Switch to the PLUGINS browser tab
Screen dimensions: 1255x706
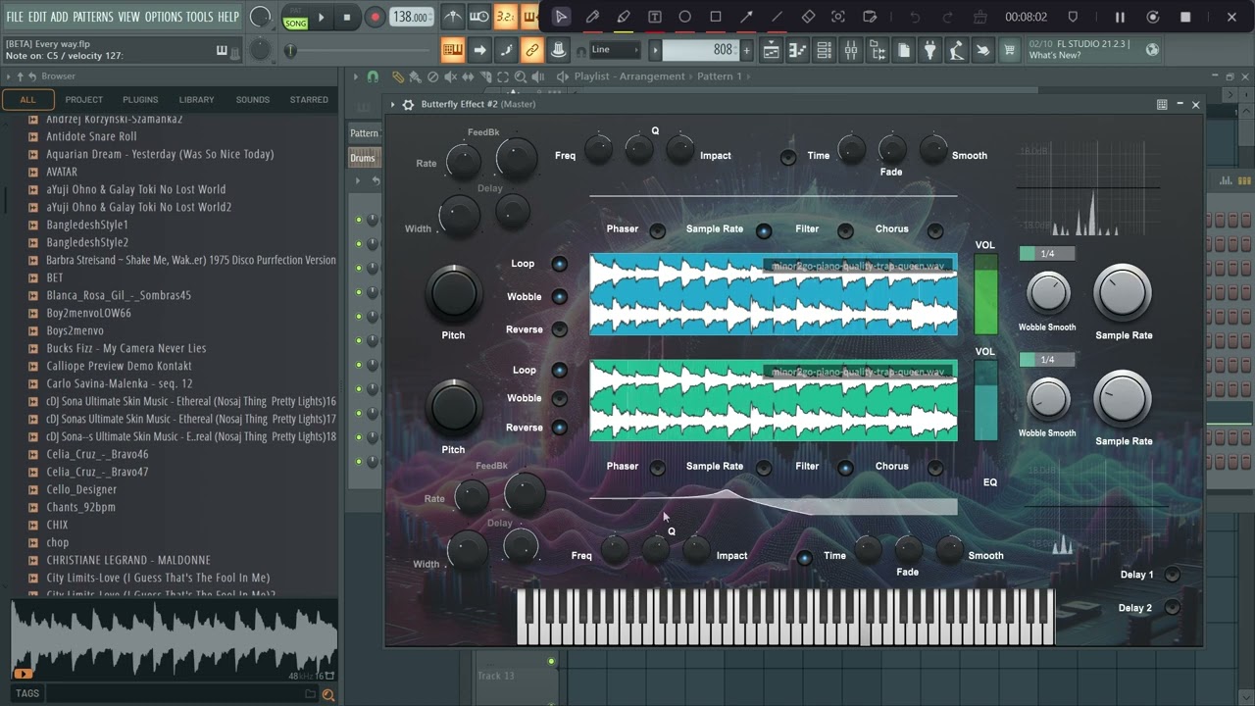pos(140,100)
